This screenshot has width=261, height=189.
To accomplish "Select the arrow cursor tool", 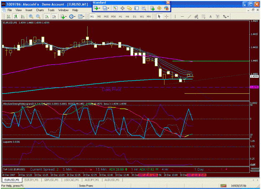I will coord(159,16).
